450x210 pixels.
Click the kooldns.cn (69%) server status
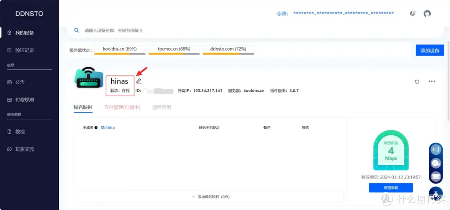point(120,50)
